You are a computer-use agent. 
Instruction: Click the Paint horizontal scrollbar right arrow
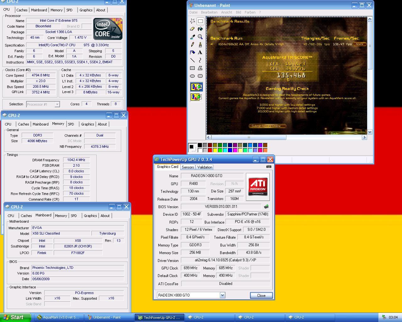coord(364,137)
